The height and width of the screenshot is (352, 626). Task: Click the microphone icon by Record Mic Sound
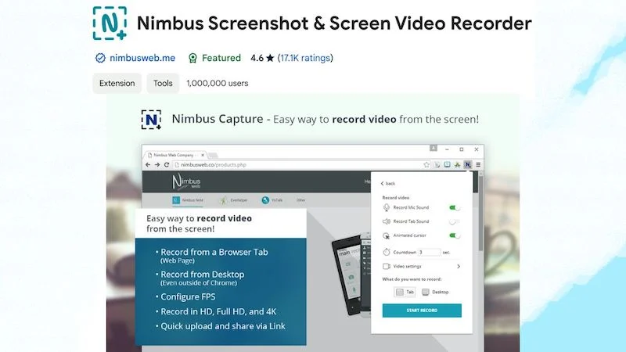(x=386, y=207)
